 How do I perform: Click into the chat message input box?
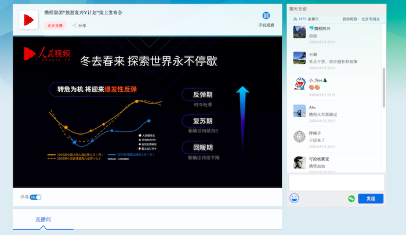click(x=336, y=183)
